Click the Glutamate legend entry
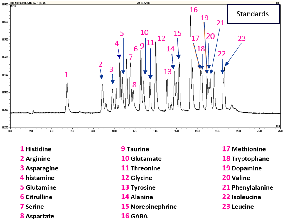 141,159
